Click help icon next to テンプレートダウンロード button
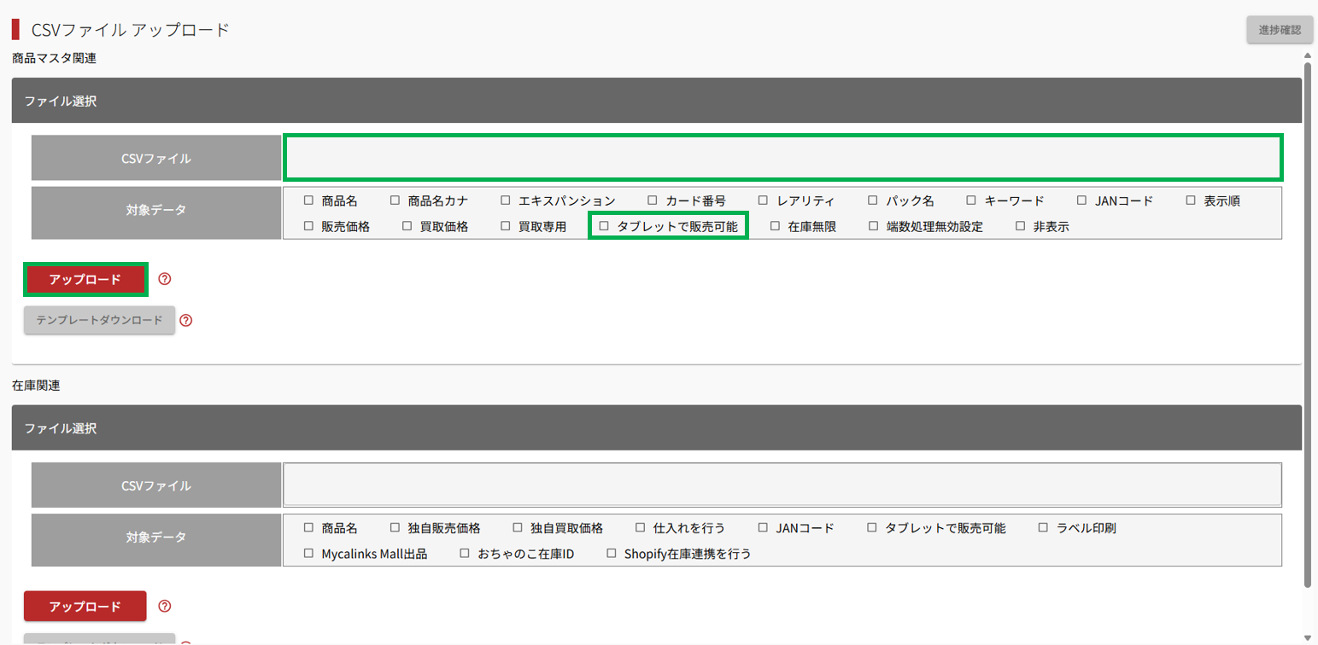1318x645 pixels. point(186,321)
